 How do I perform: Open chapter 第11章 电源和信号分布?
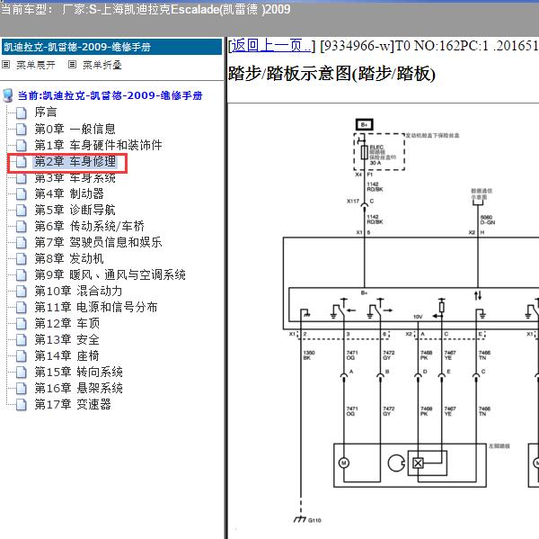(x=96, y=307)
